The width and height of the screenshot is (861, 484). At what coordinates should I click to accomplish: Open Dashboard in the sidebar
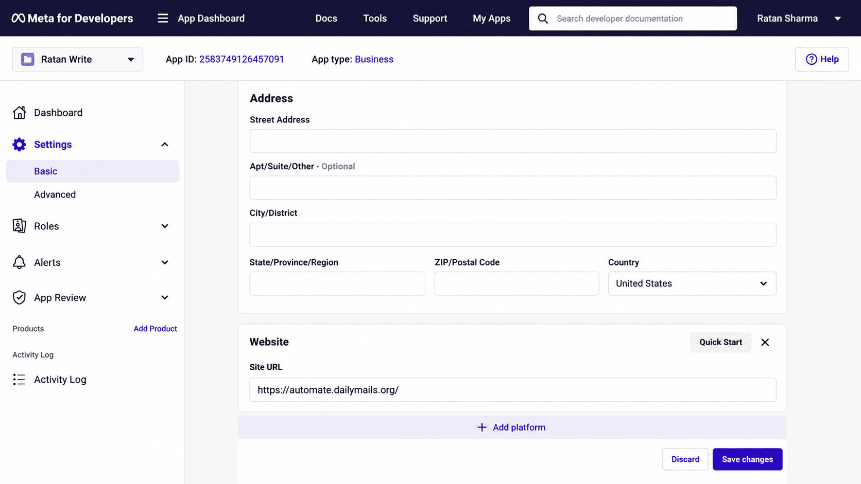click(58, 113)
